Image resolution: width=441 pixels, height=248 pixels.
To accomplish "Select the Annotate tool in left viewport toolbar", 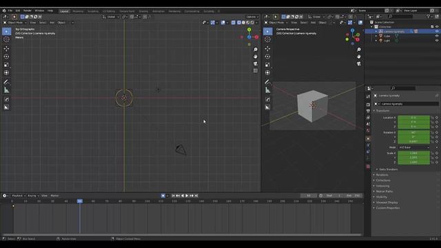I will [6, 82].
